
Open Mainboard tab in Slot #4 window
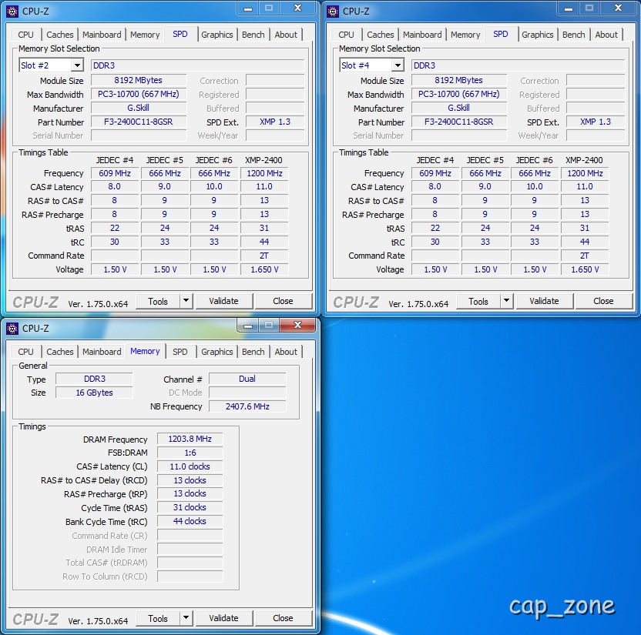[x=422, y=35]
